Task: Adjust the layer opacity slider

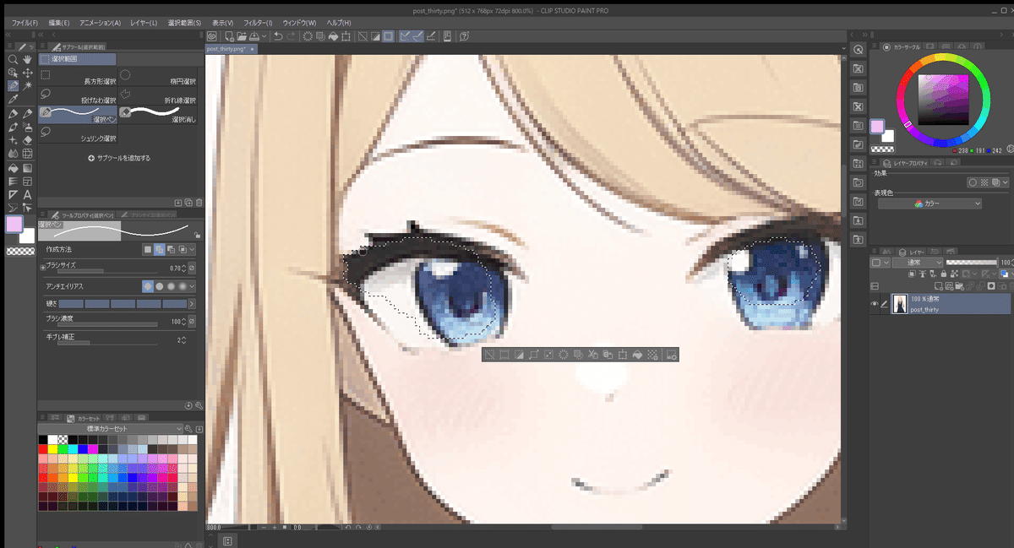Action: [972, 263]
